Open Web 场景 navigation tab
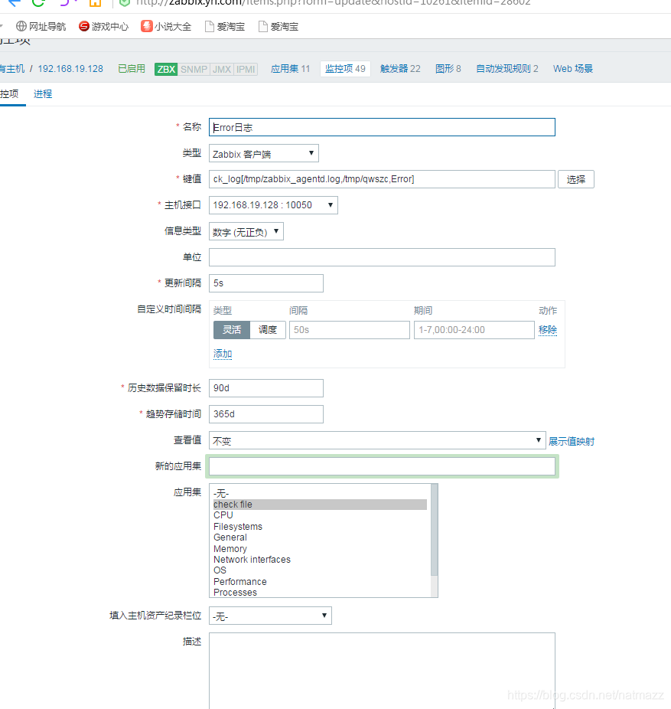This screenshot has height=709, width=671. tap(572, 69)
